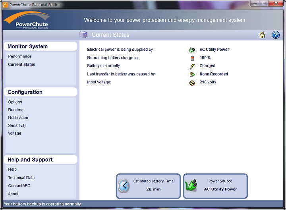Viewport: 286px width, 210px height.
Task: Select Current Status in the sidebar
Action: pyautogui.click(x=21, y=64)
